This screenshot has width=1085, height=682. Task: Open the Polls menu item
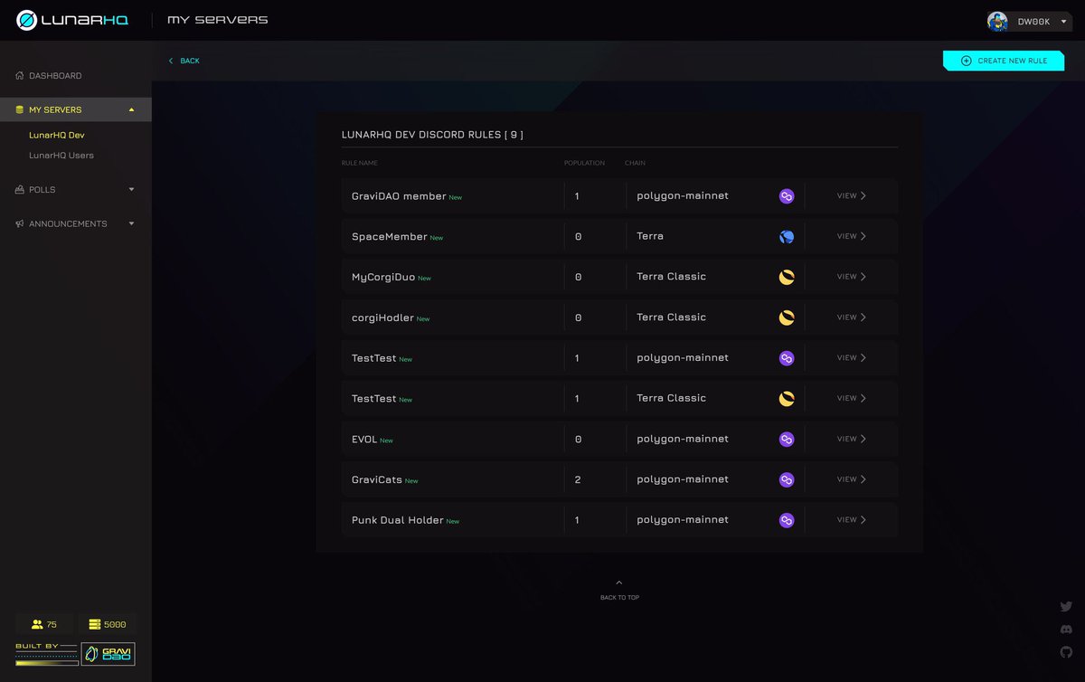pyautogui.click(x=42, y=190)
